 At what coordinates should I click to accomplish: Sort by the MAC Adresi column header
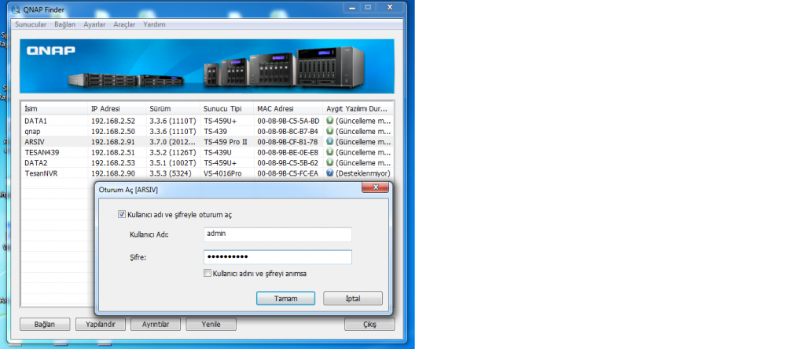coord(288,109)
